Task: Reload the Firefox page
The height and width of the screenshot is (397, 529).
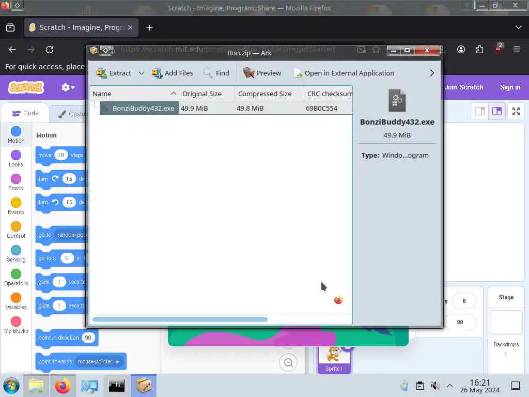Action: 50,50
